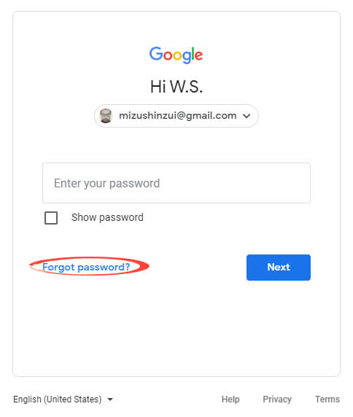Click the red e in Google logo
This screenshot has width=353, height=417.
pyautogui.click(x=198, y=55)
